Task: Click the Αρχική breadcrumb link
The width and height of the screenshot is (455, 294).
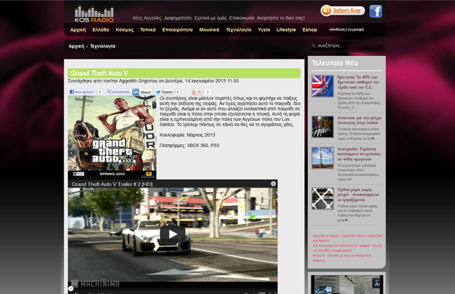Action: (x=76, y=46)
